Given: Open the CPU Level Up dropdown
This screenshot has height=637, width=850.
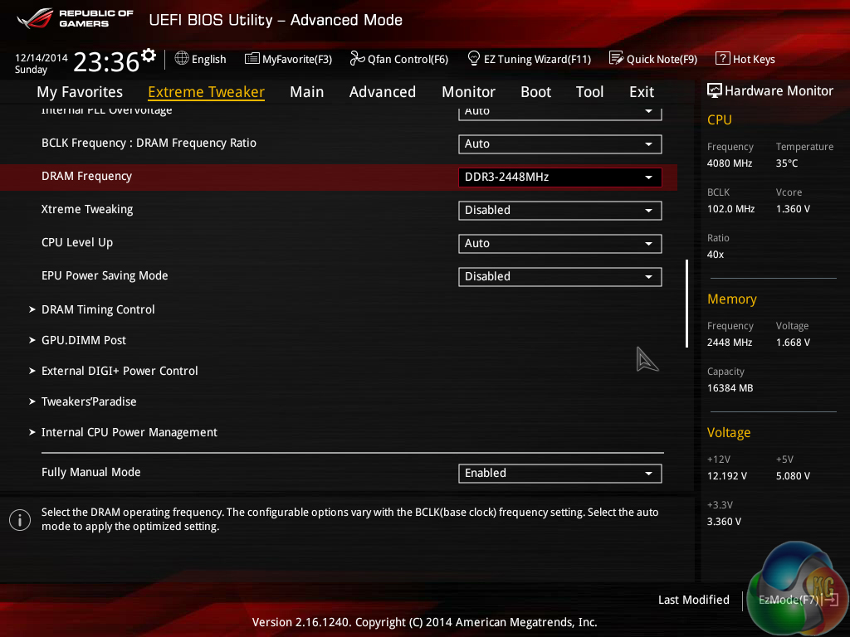Looking at the screenshot, I should [x=560, y=244].
